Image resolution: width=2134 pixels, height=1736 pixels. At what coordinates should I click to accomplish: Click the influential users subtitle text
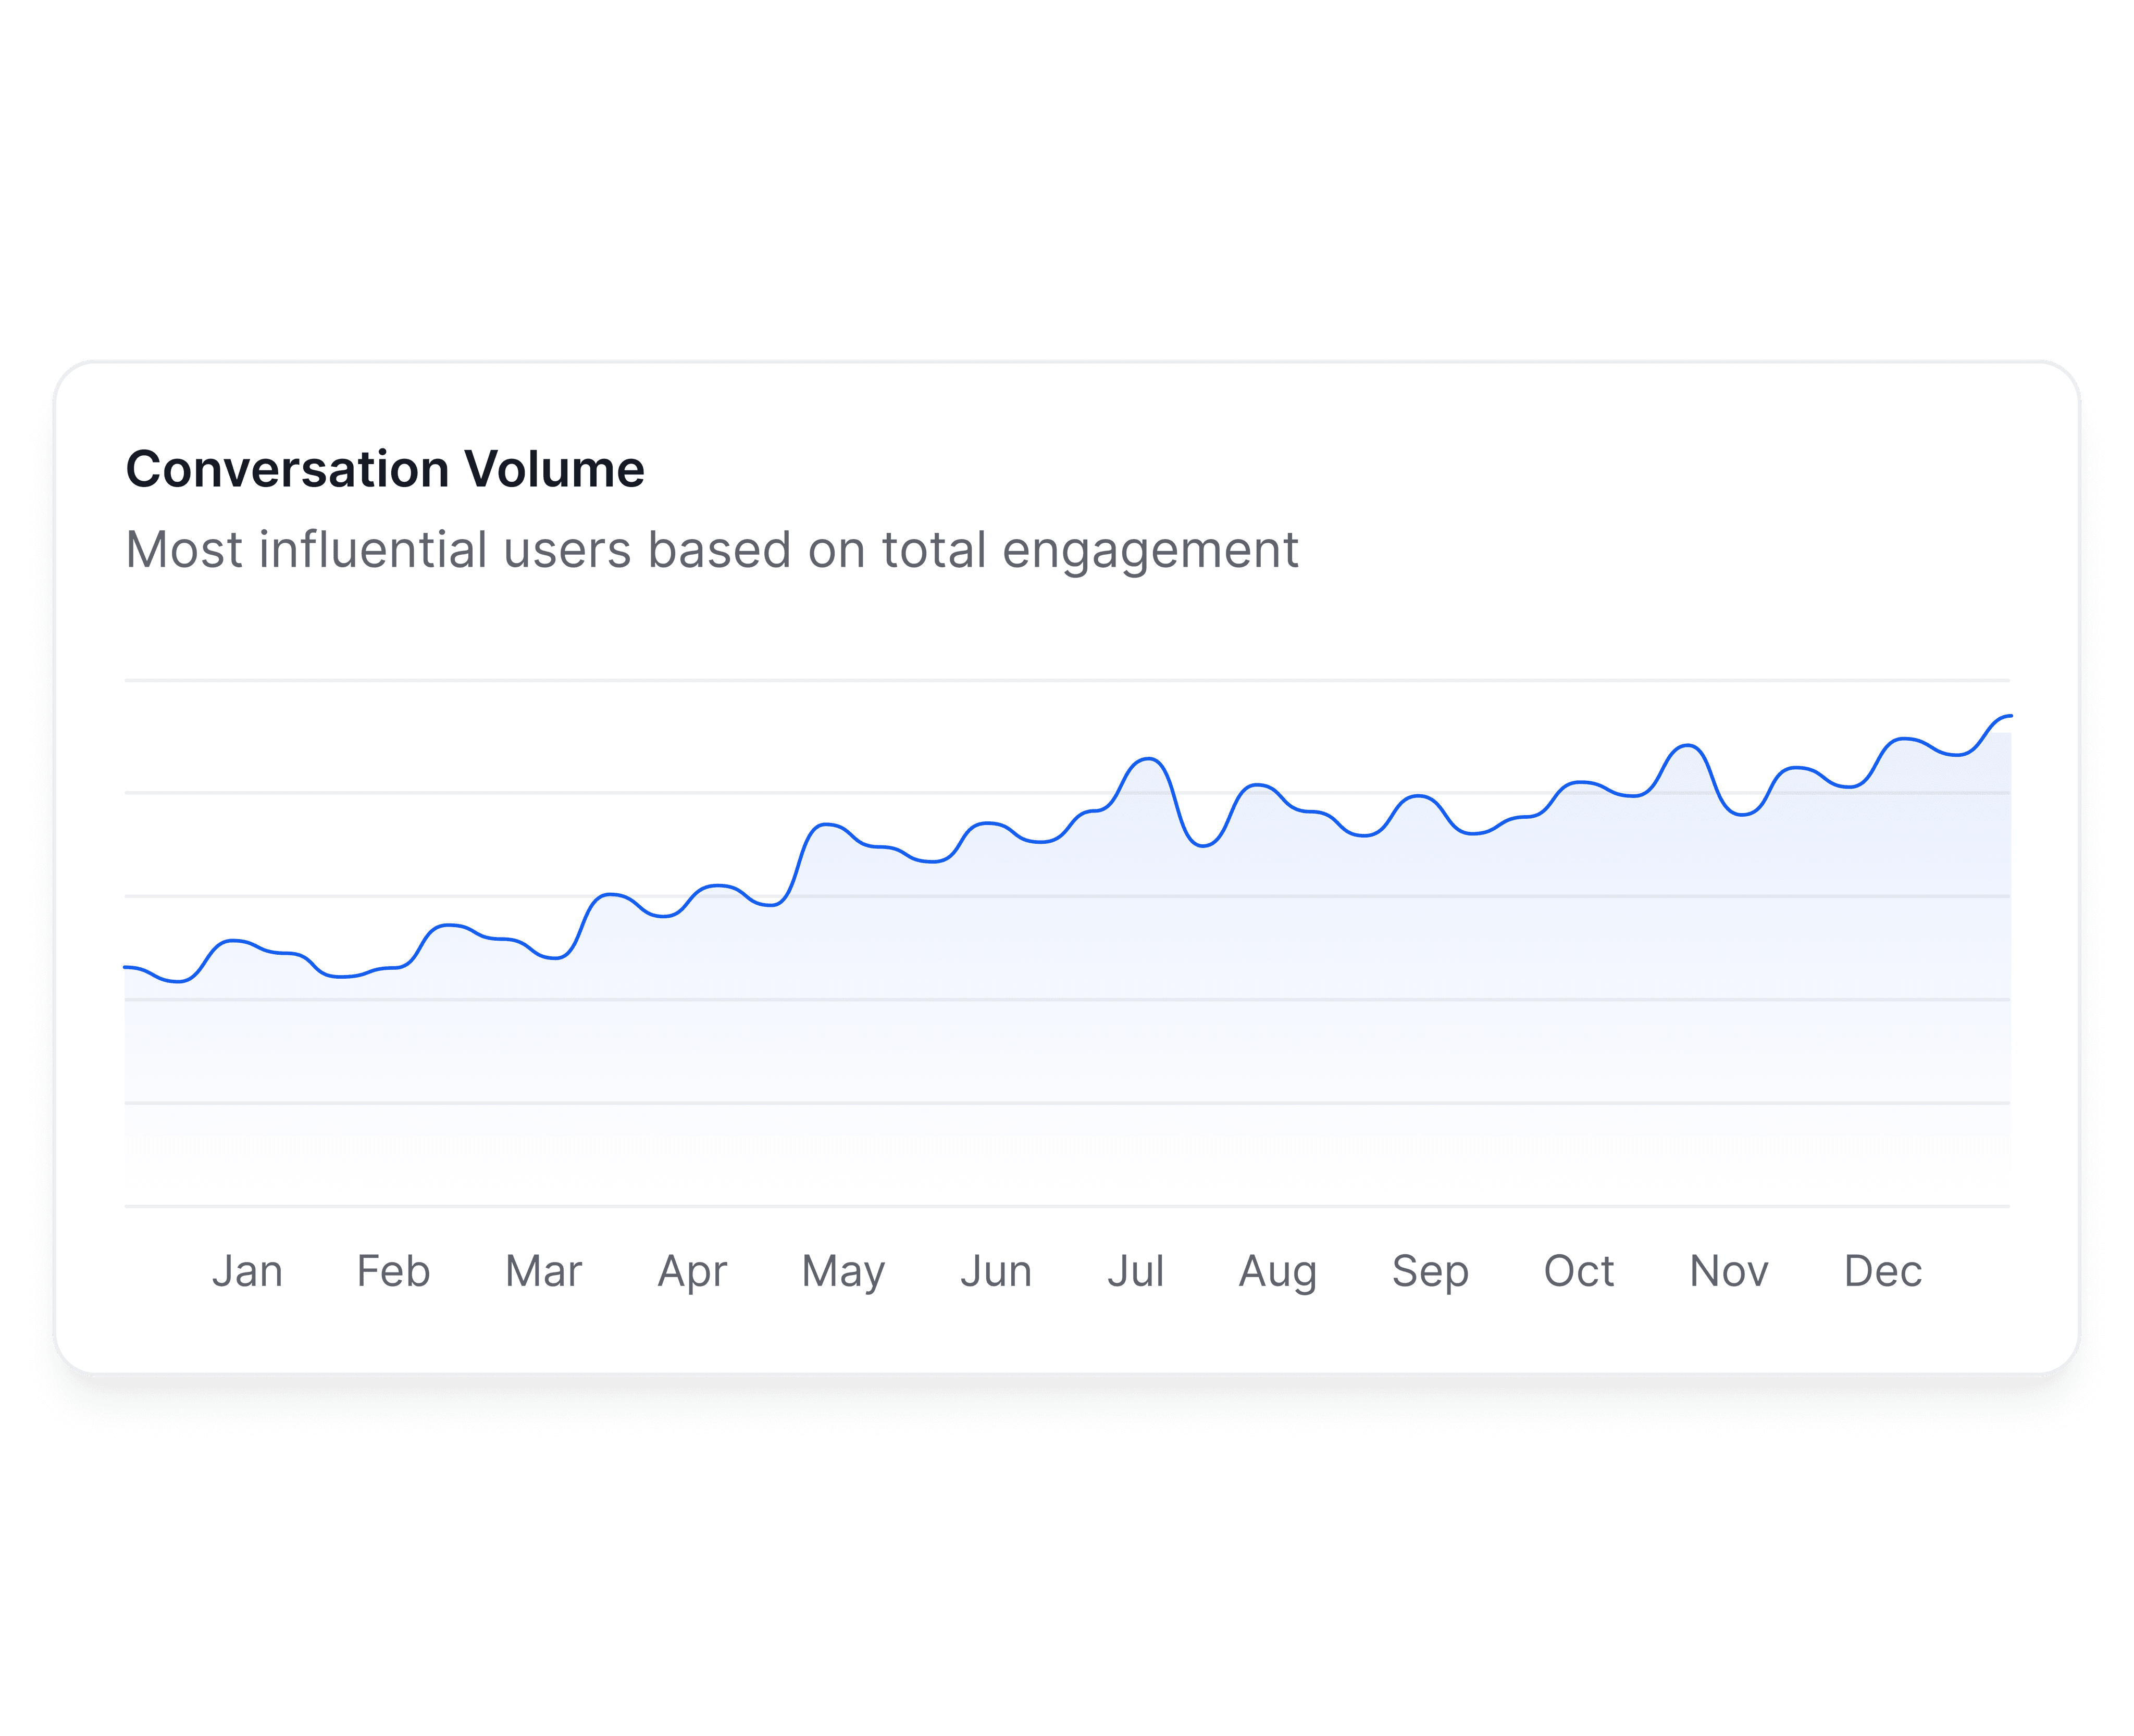(712, 549)
